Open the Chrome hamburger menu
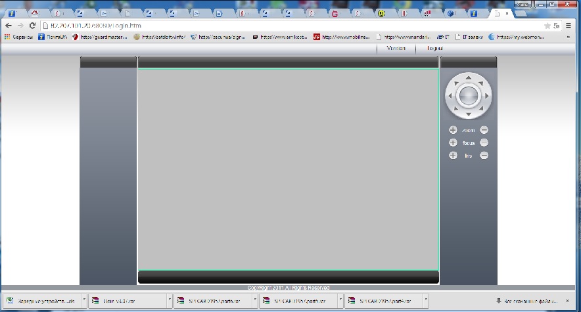Image resolution: width=581 pixels, height=312 pixels. [x=569, y=26]
